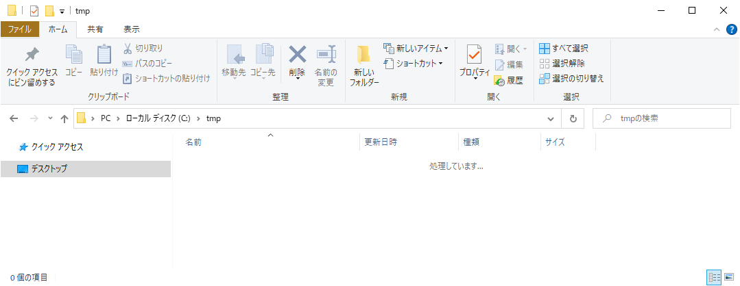Open History (履歴) in ribbon
Screen dimensions: 740x286
point(508,80)
